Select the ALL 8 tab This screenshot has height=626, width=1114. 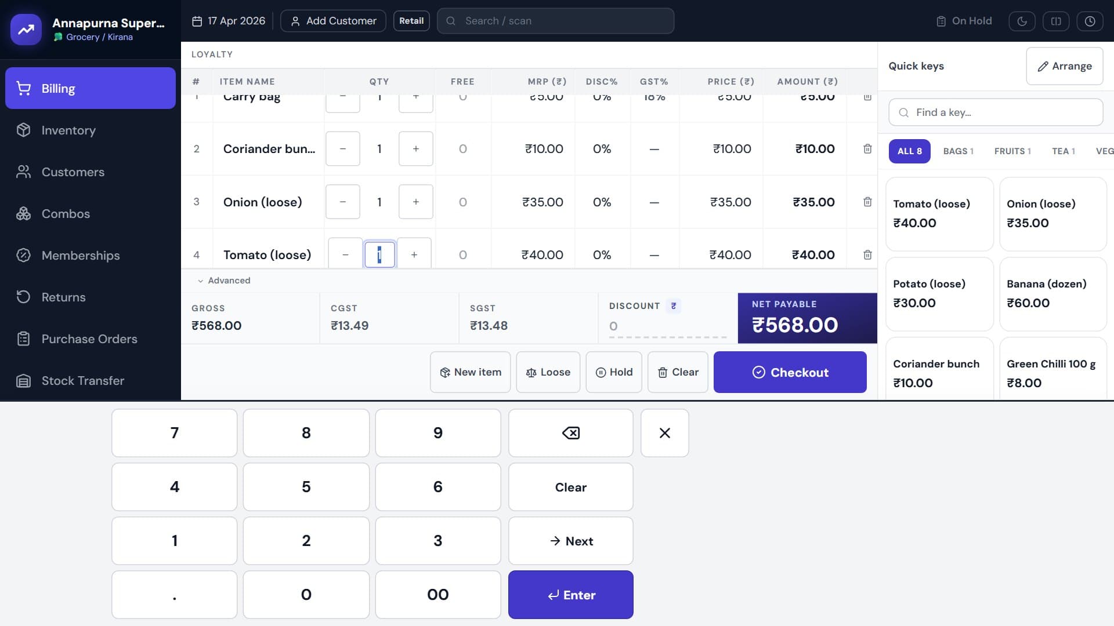[x=910, y=151]
